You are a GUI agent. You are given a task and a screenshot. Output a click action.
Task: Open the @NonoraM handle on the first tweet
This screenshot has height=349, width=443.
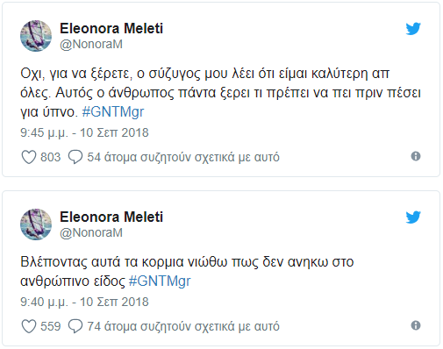[x=91, y=45]
